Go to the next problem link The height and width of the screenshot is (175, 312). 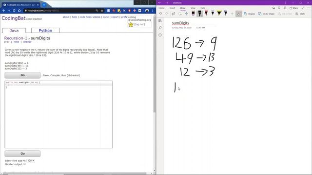[x=16, y=42]
